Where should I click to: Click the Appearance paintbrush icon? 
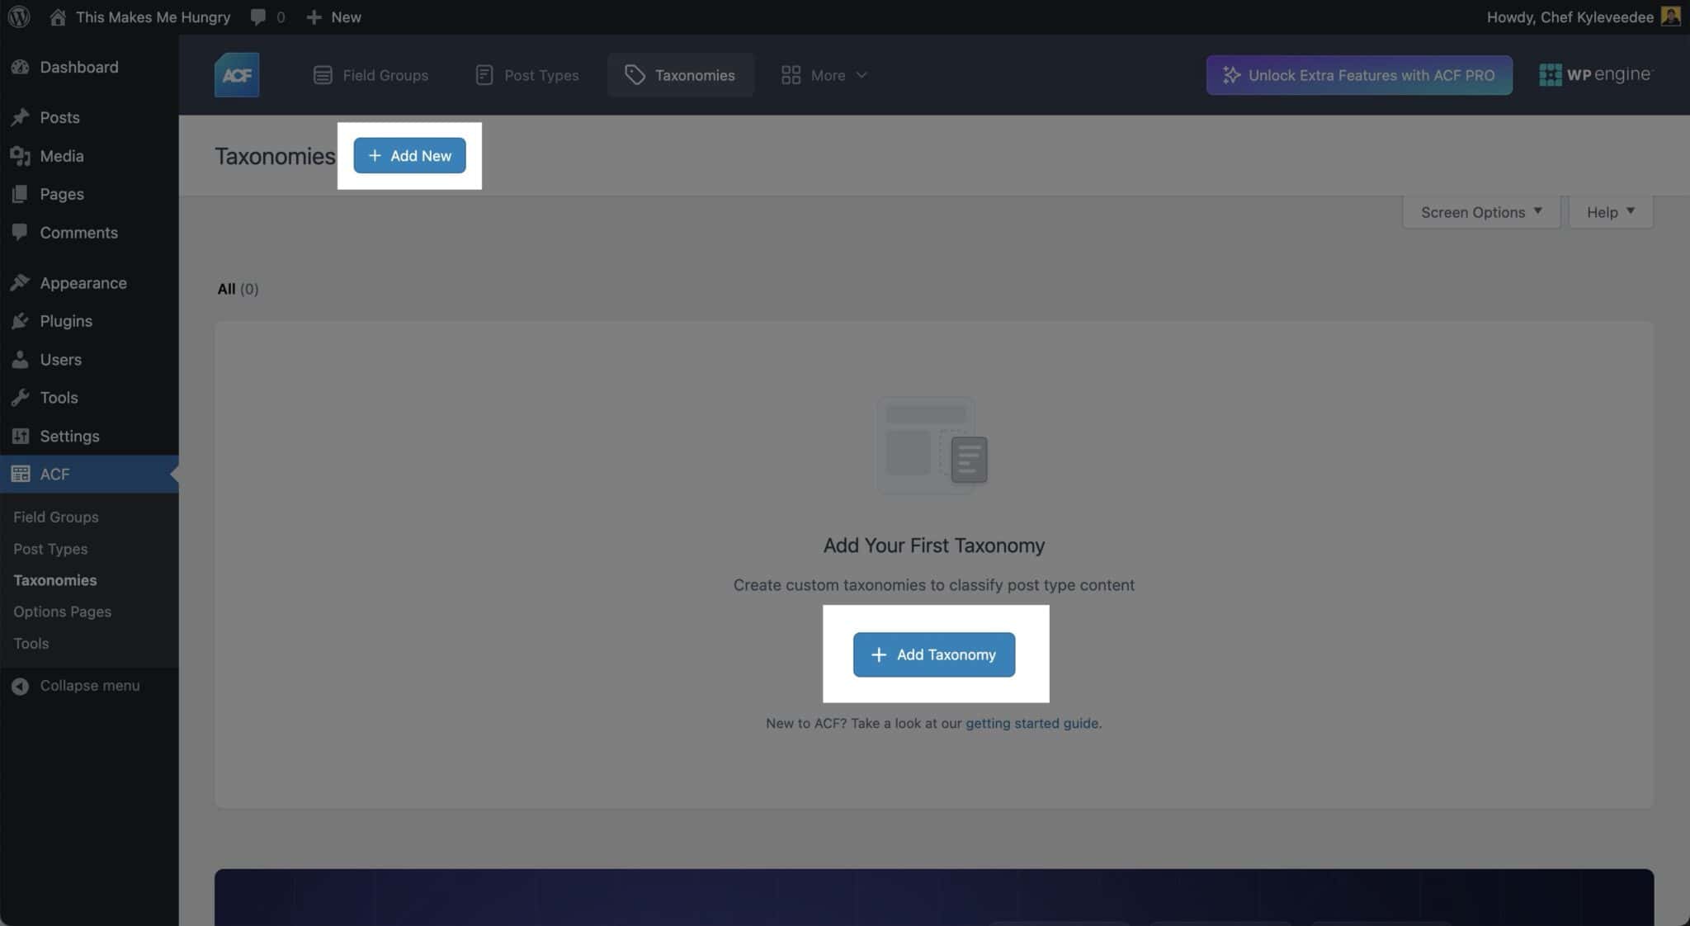tap(21, 282)
